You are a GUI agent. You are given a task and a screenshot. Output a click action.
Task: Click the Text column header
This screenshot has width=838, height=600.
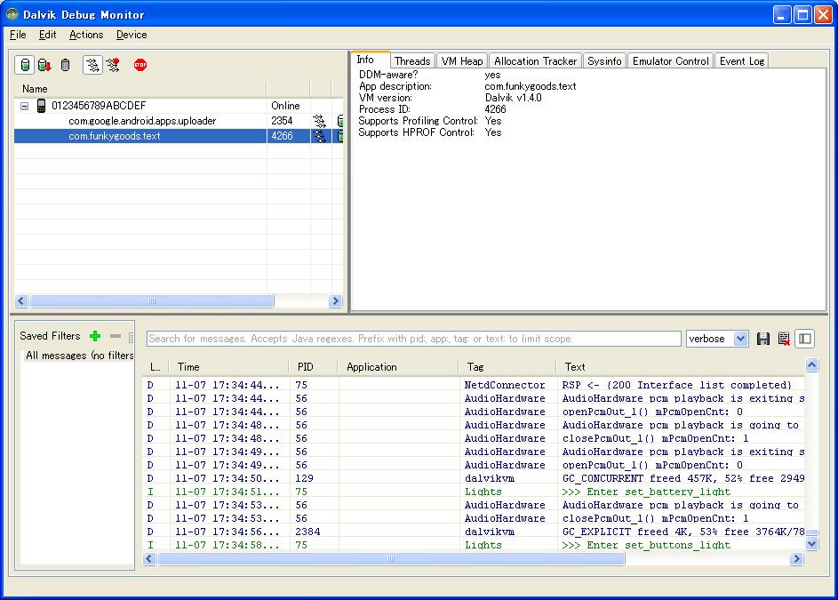point(681,367)
